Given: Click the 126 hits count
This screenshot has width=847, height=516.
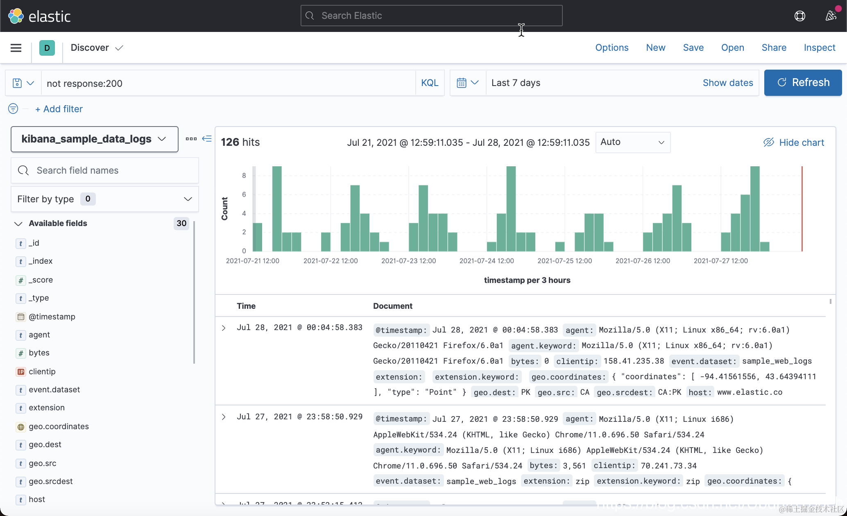Looking at the screenshot, I should [240, 142].
